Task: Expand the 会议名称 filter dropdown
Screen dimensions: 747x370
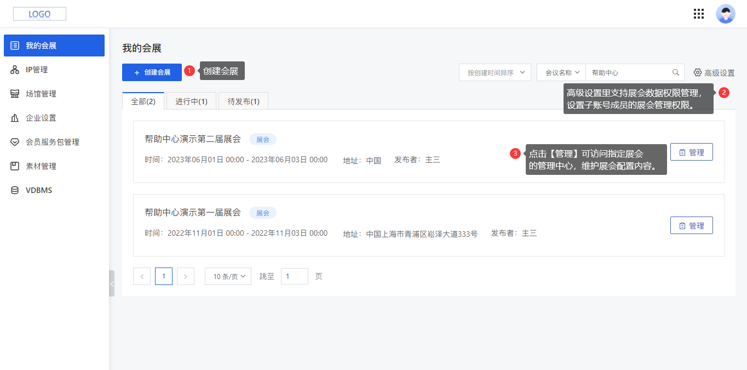Action: tap(560, 72)
